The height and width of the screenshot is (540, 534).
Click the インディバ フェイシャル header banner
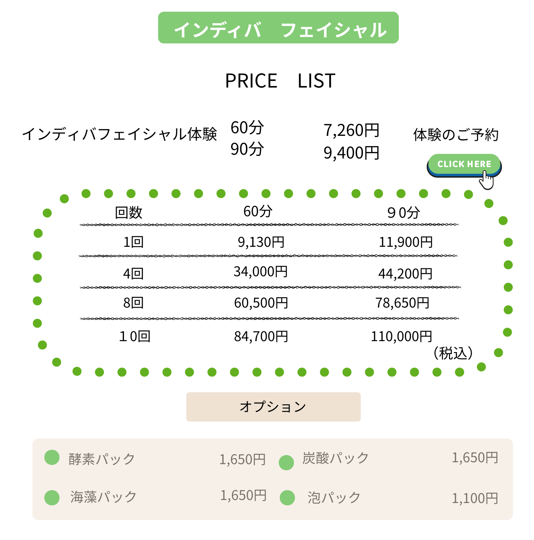point(278,28)
